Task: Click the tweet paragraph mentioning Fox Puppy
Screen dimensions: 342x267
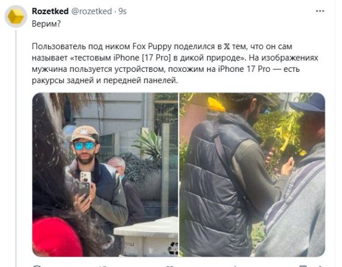Action: (175, 63)
